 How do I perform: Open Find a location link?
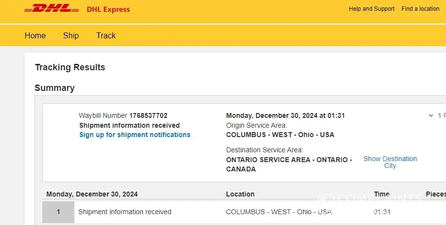coord(420,9)
